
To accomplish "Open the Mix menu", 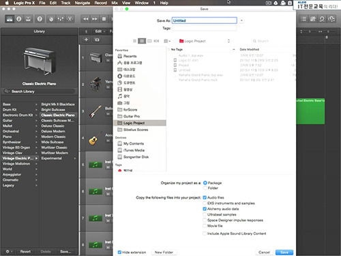I will (x=115, y=3).
